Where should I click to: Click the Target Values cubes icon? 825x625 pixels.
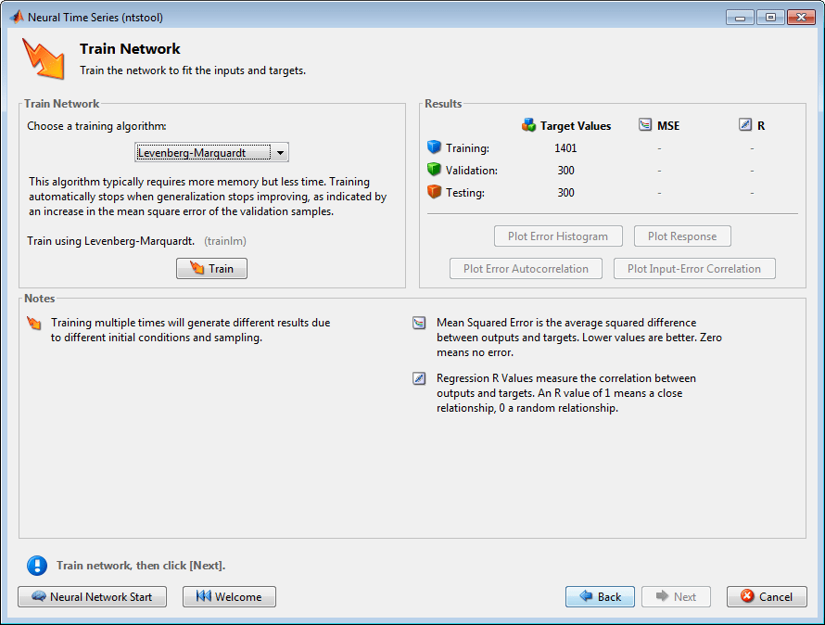click(x=528, y=125)
